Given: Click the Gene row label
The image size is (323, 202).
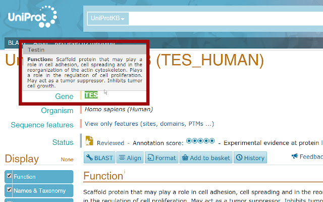Looking at the screenshot, I should click(64, 96).
